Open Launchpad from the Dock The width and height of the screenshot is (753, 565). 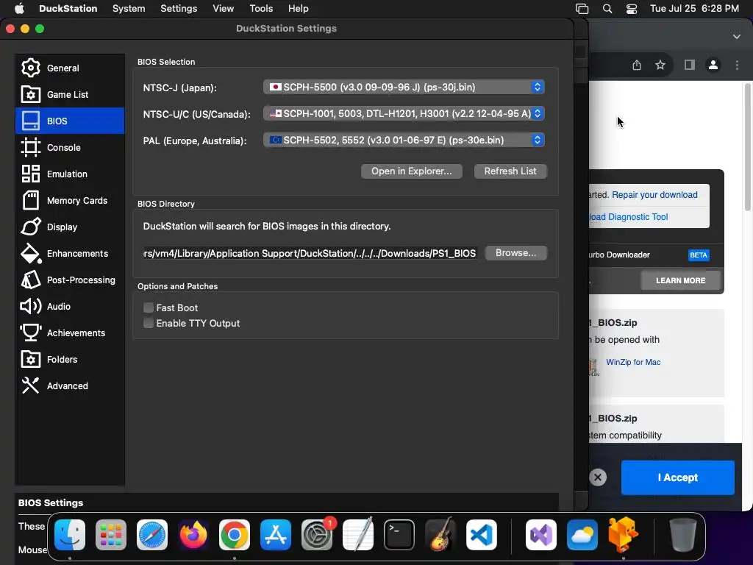(111, 535)
